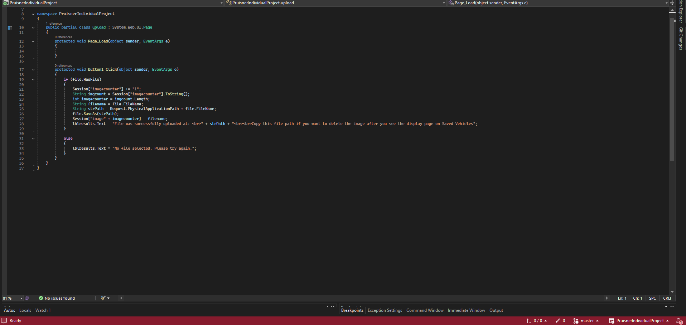This screenshot has width=686, height=325.
Task: Switch to the Output tab
Action: [x=496, y=310]
